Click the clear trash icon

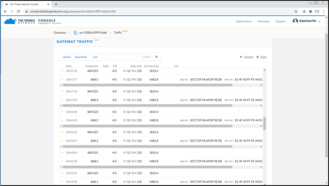coord(258,57)
